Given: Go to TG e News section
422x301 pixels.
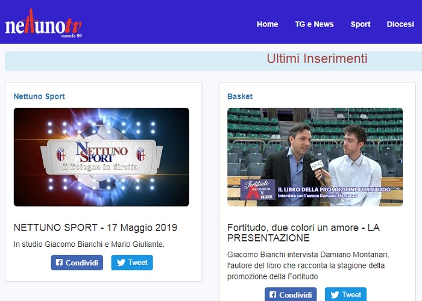Looking at the screenshot, I should (x=314, y=24).
